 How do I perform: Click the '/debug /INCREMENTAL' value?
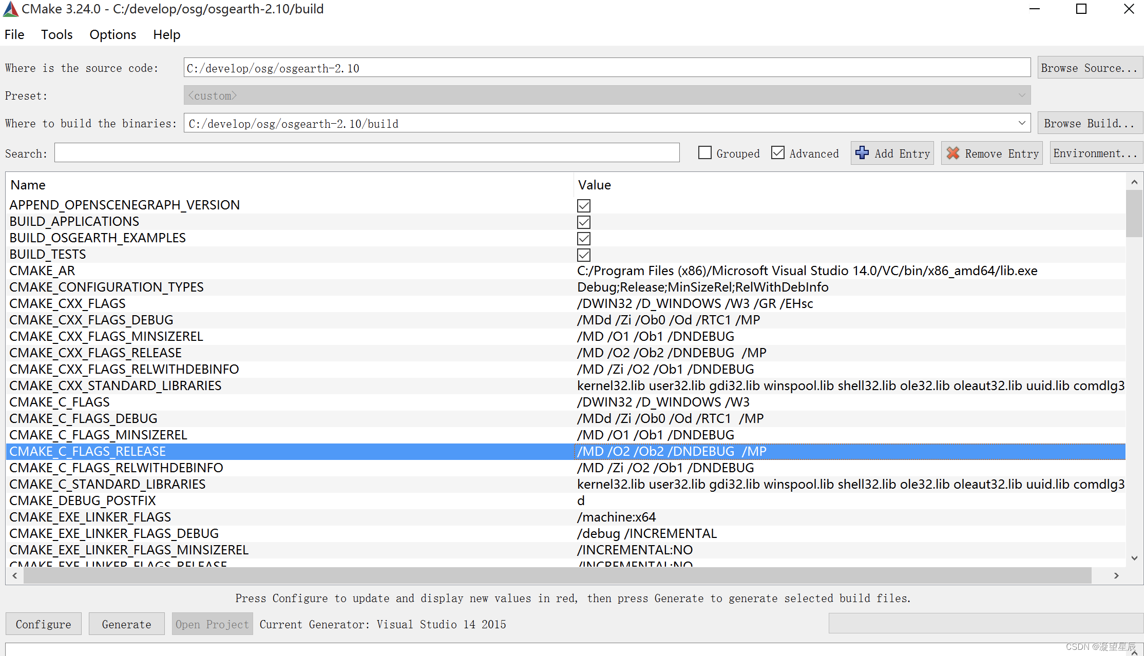coord(647,533)
